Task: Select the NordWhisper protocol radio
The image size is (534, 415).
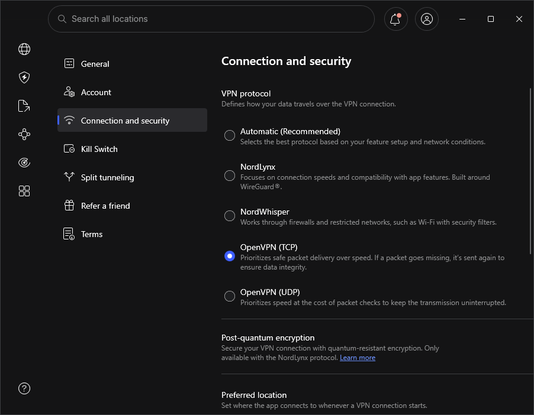Action: coord(230,216)
